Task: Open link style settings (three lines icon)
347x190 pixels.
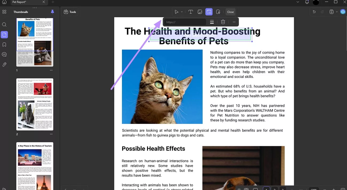Action: point(212,22)
